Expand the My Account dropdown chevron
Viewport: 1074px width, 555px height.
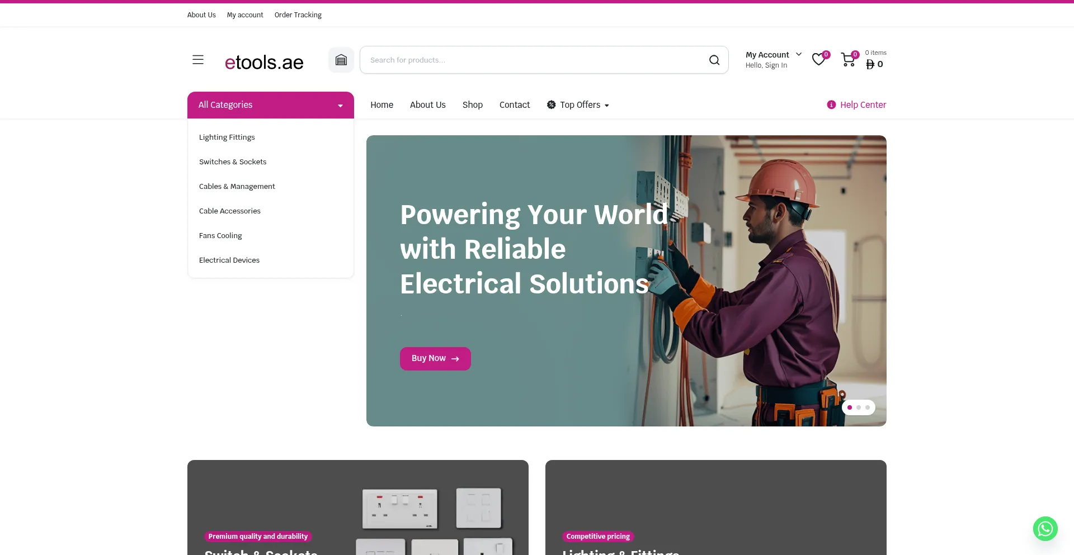(799, 54)
